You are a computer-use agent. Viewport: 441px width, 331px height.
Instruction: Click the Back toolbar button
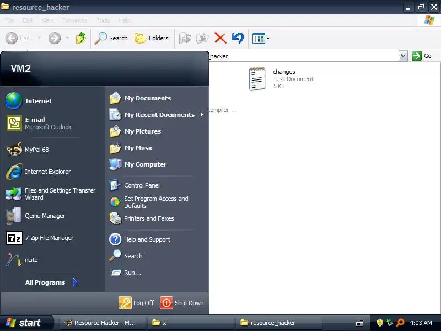19,38
